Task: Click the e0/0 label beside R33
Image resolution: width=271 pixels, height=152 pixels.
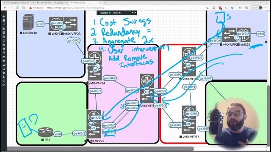Action: coord(58,134)
